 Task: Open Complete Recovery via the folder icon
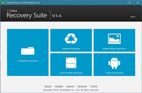[x=28, y=51]
